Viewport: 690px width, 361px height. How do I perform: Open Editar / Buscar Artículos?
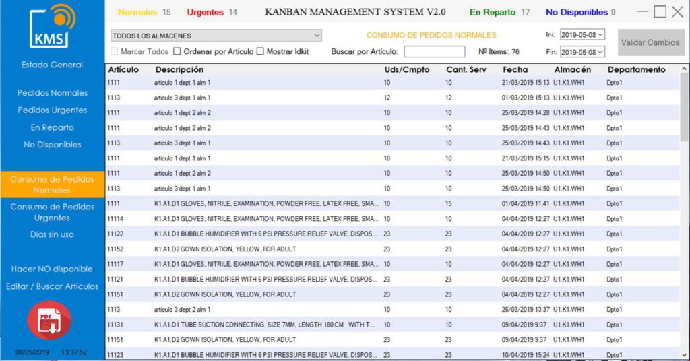point(52,286)
